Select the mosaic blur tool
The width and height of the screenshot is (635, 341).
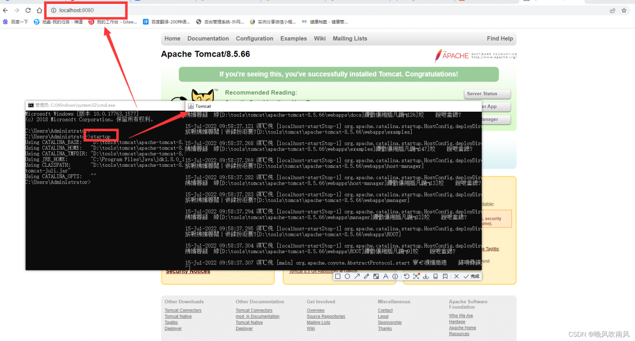click(x=376, y=276)
